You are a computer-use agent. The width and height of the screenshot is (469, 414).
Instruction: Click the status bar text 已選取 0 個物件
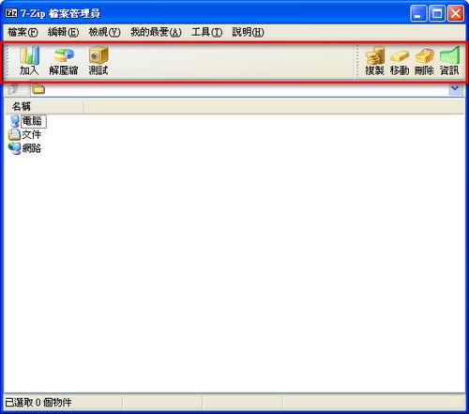(38, 403)
